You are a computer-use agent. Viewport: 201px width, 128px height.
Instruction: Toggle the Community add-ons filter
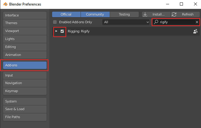tap(95, 14)
